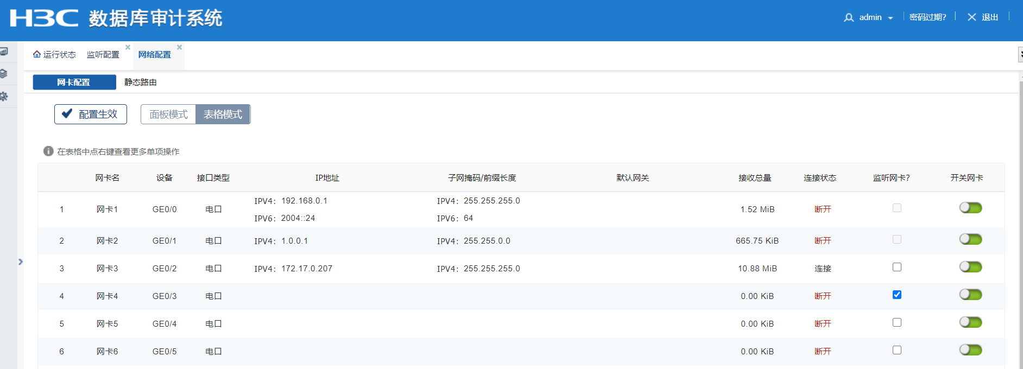
Task: Expand the left sidebar with arrow
Action: [x=21, y=262]
